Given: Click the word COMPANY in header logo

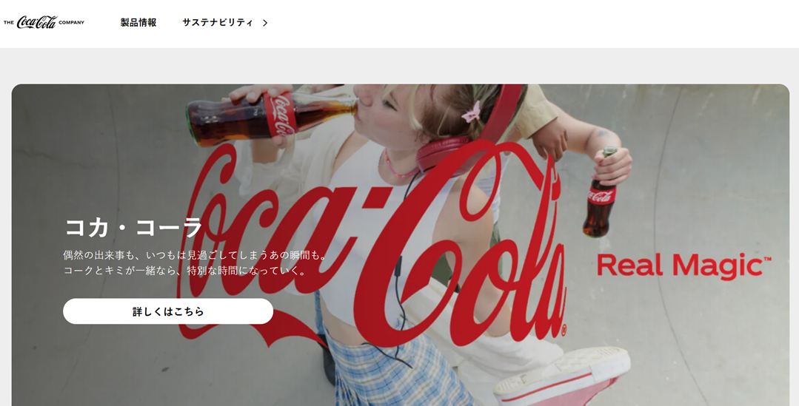Looking at the screenshot, I should coord(71,23).
